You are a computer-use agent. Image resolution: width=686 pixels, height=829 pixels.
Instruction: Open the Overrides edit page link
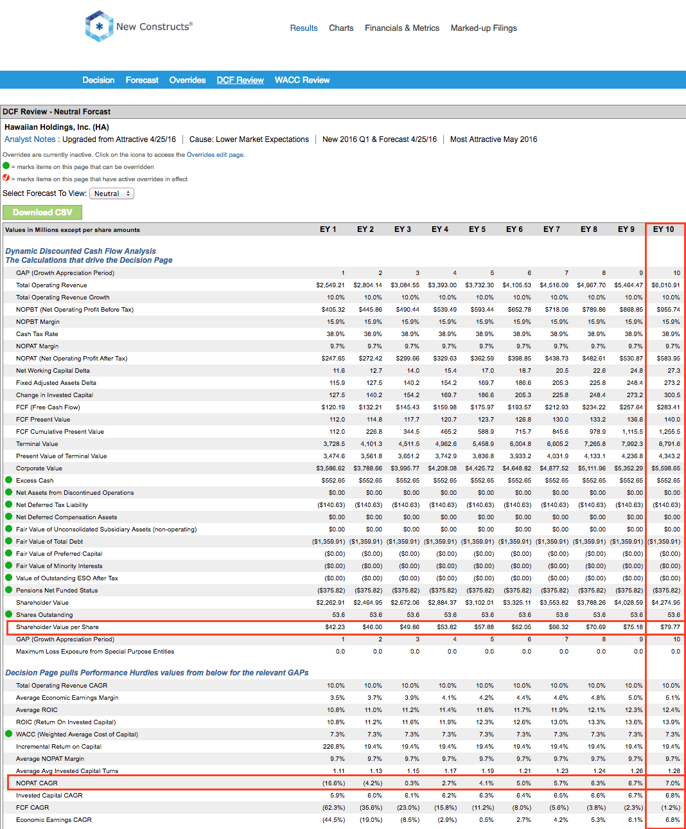[x=215, y=155]
